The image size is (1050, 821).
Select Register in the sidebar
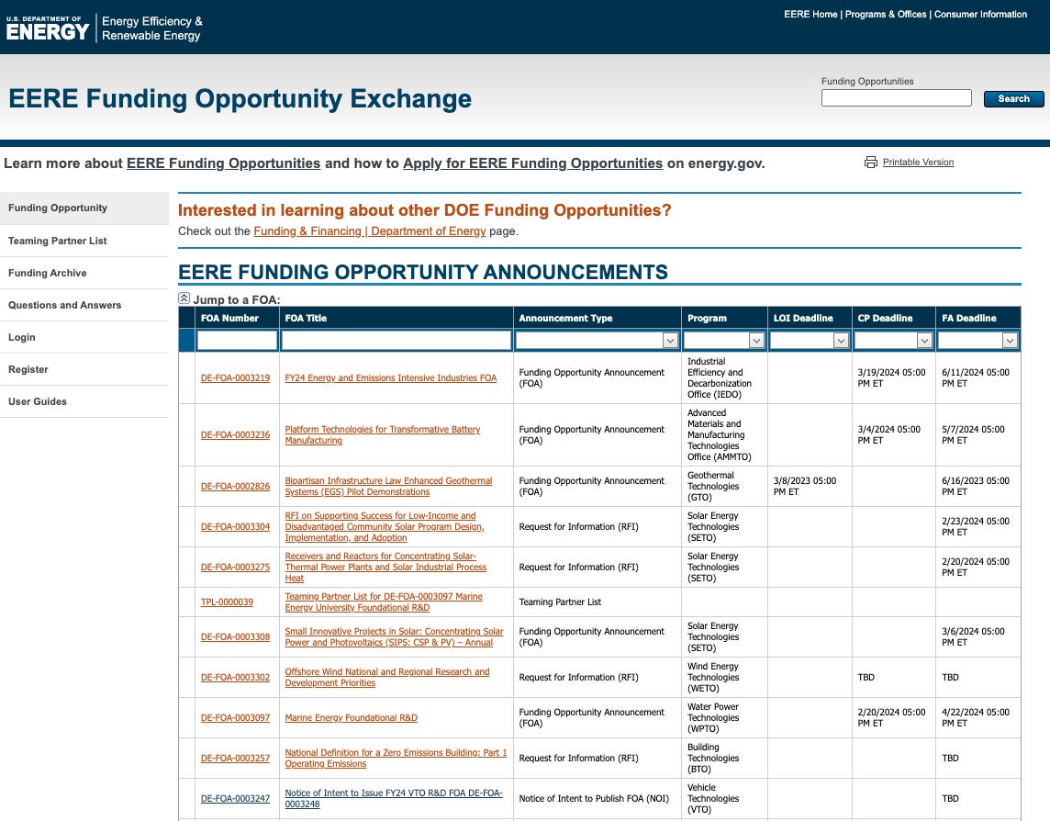coord(84,369)
